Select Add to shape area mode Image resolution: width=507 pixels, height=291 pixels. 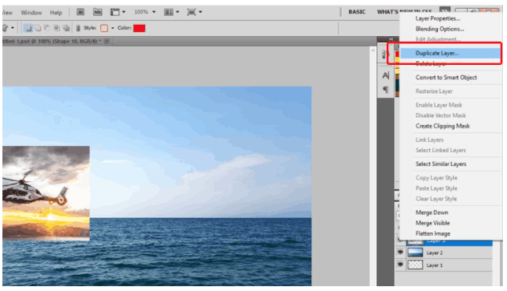[x=38, y=28]
